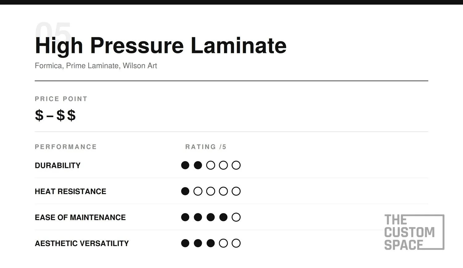Click fourth empty Aesthetic Versatility circle

[223, 243]
